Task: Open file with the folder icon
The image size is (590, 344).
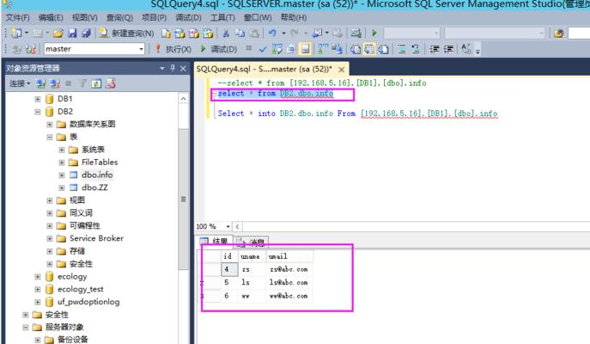Action: click(58, 34)
